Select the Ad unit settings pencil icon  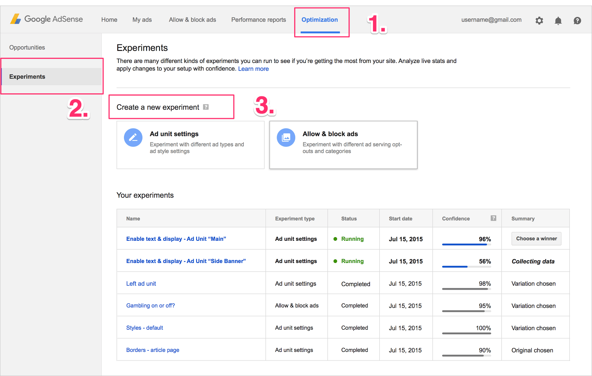(x=133, y=137)
